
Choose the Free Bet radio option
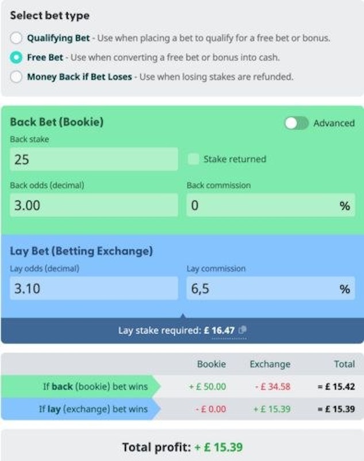coord(17,58)
